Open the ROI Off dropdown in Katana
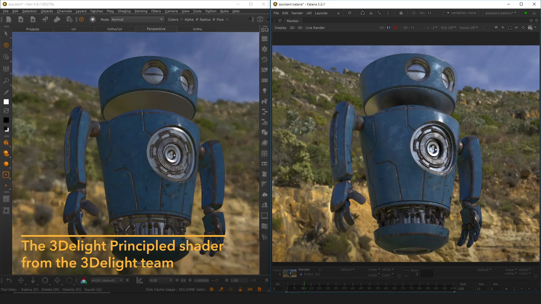The image size is (541, 304). coord(448,28)
